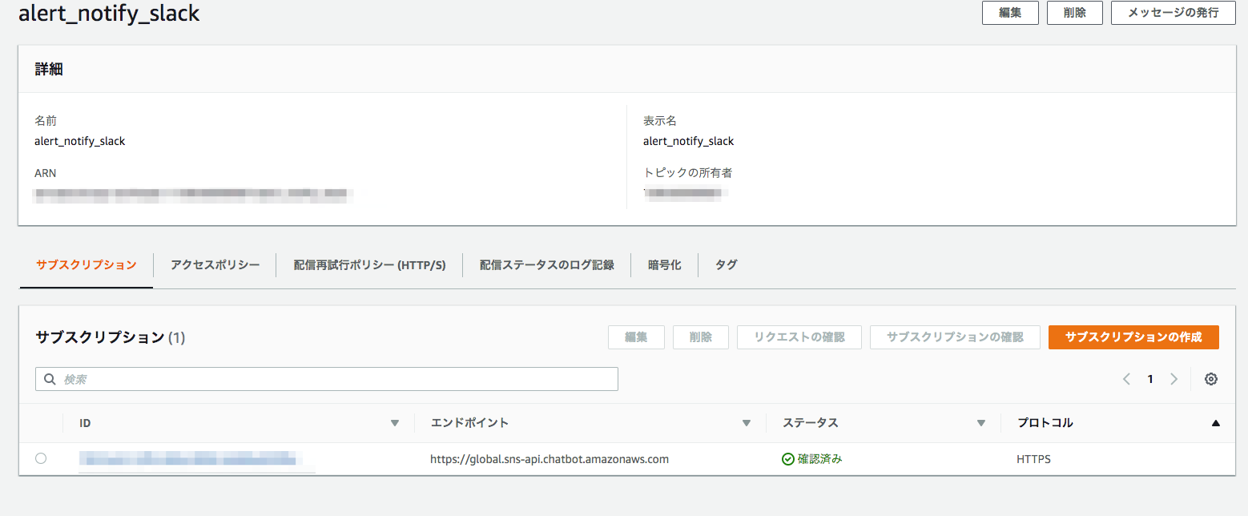Image resolution: width=1248 pixels, height=516 pixels.
Task: Click the previous page arrow in pagination
Action: 1126,379
